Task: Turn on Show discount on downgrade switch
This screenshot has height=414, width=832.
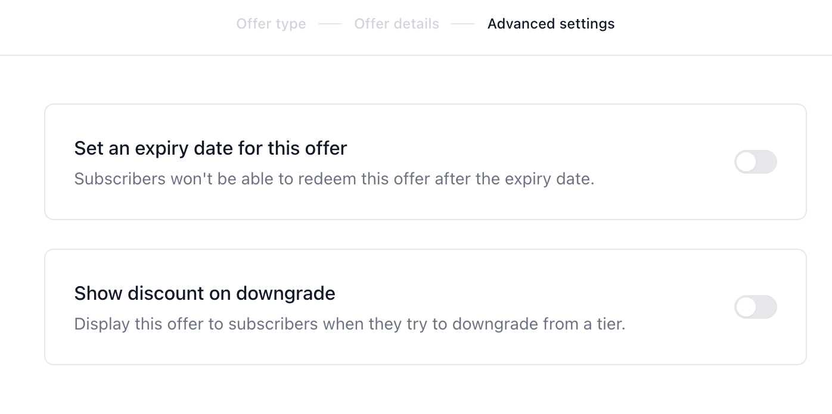Action: pos(755,307)
